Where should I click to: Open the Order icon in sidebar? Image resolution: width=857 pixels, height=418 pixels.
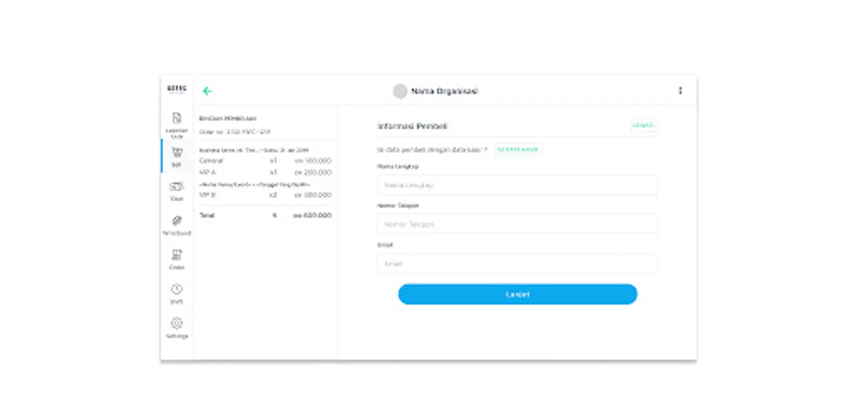tap(177, 255)
